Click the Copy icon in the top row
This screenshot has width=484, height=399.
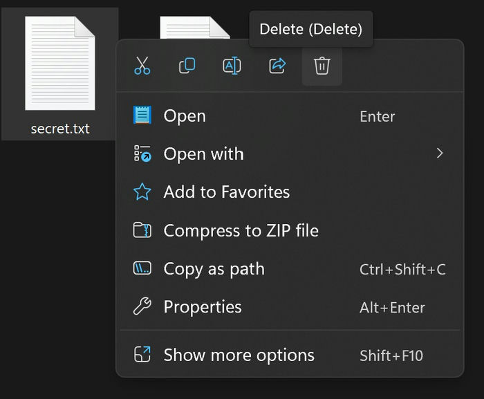click(187, 66)
